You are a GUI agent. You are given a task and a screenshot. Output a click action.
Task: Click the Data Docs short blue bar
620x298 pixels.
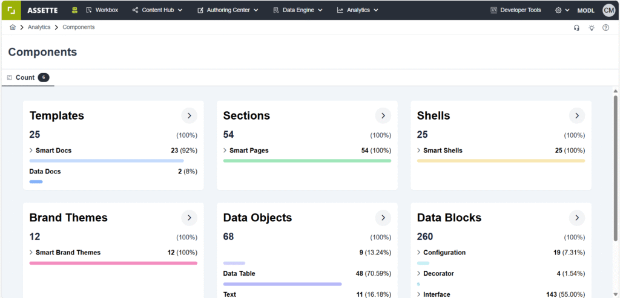(x=36, y=181)
